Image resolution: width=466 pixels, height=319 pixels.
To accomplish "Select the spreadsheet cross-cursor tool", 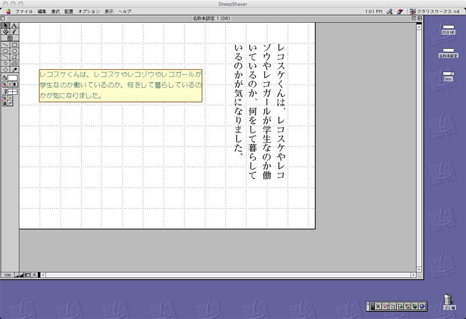I will point(5,31).
